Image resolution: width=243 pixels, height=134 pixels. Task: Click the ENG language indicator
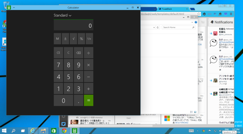click(227, 129)
